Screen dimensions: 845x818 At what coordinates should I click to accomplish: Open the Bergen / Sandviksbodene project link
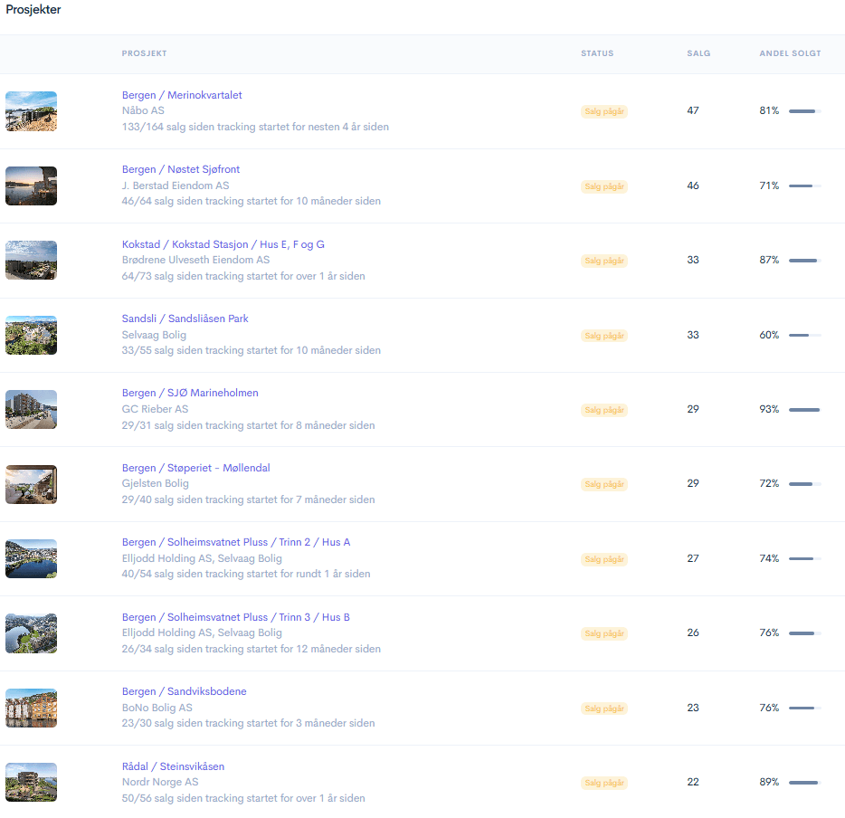[184, 691]
